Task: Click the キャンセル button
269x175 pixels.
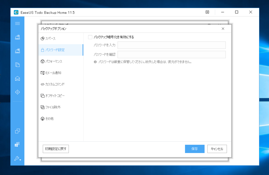Action: pyautogui.click(x=217, y=149)
